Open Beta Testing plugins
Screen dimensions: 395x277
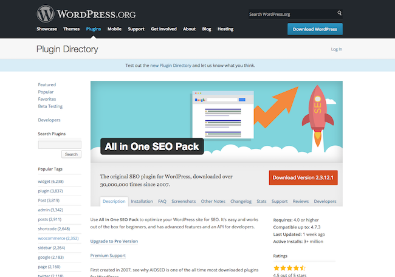(x=50, y=106)
